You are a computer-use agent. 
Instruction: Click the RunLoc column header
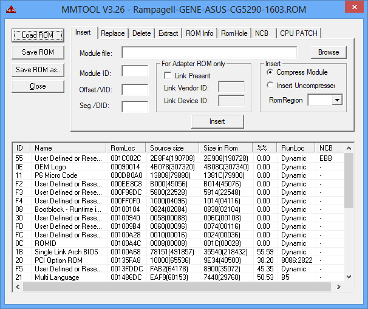(x=296, y=148)
